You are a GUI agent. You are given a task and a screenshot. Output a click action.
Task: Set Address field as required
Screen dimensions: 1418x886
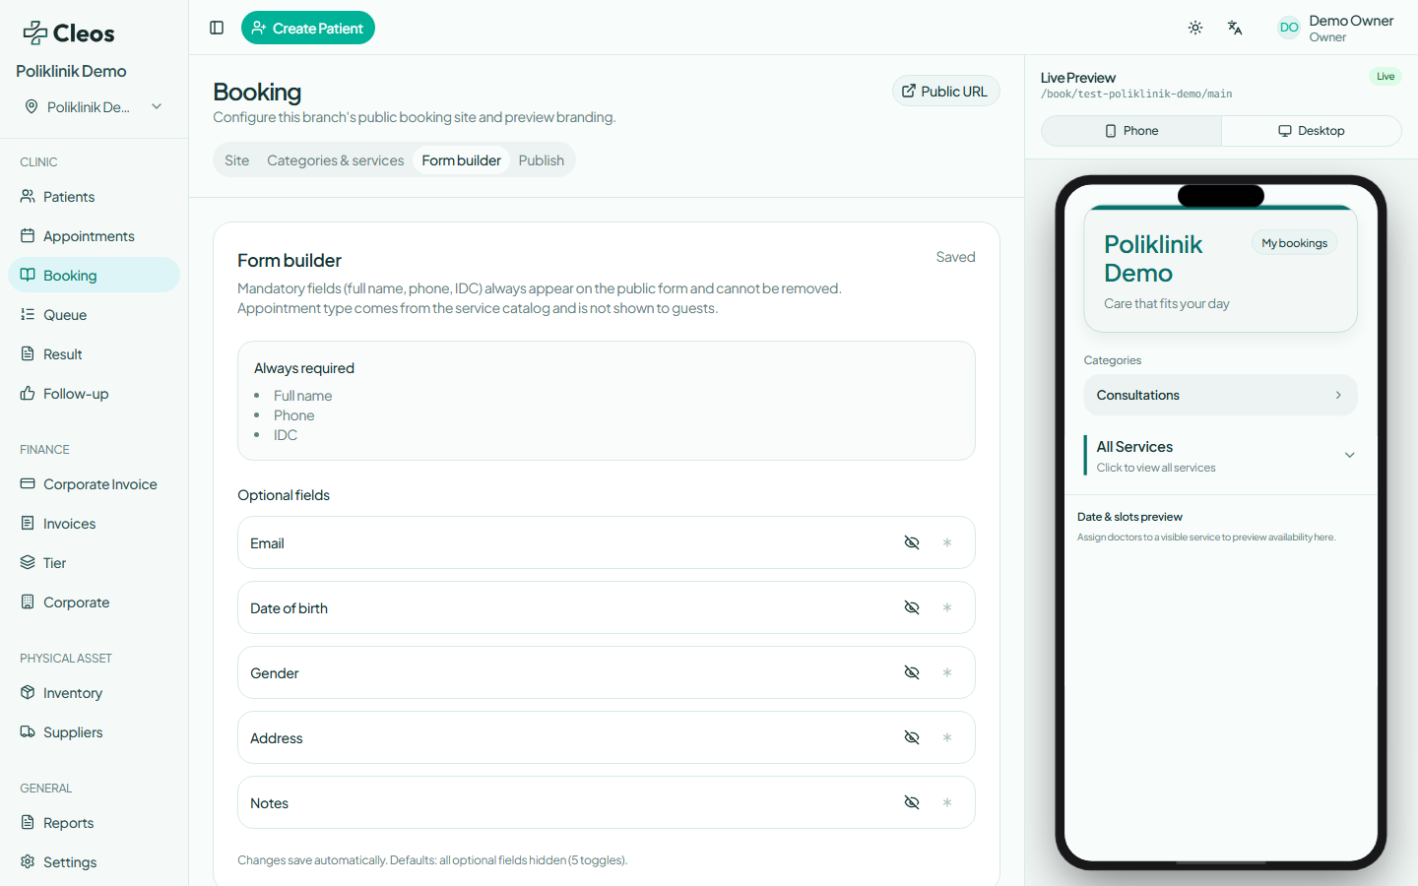pyautogui.click(x=947, y=737)
